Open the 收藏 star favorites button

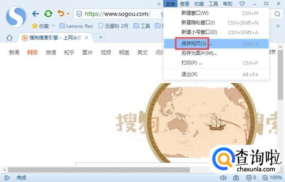[40, 26]
